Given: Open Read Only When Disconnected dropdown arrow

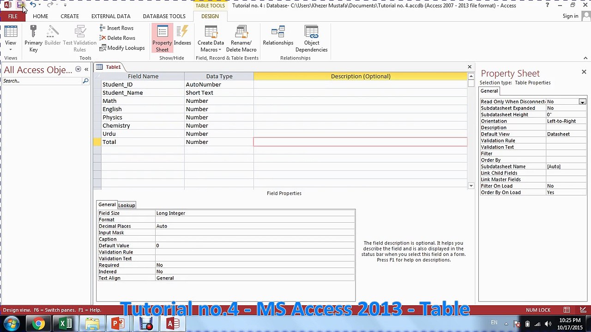Looking at the screenshot, I should (582, 101).
